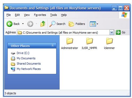Toggle the Folders pane button
132x98 pixels.
pos(77,24)
